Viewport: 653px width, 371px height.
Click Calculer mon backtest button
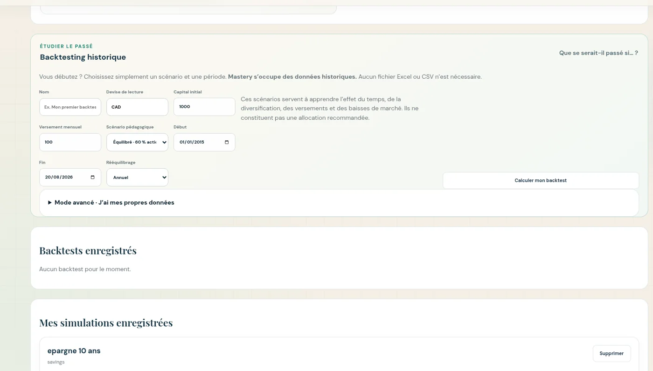(541, 180)
